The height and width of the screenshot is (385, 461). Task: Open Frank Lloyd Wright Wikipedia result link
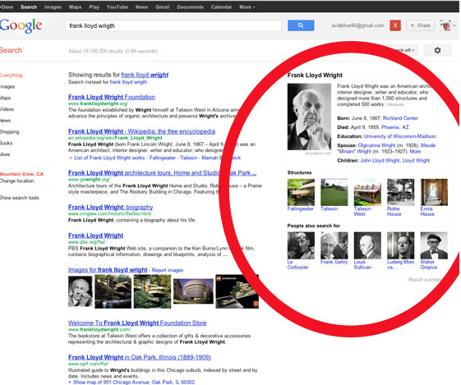(x=141, y=131)
